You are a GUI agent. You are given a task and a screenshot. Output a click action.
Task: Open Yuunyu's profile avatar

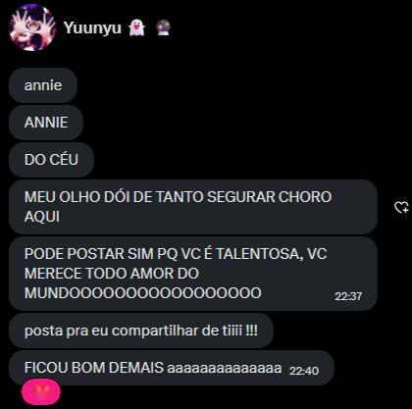click(x=32, y=27)
